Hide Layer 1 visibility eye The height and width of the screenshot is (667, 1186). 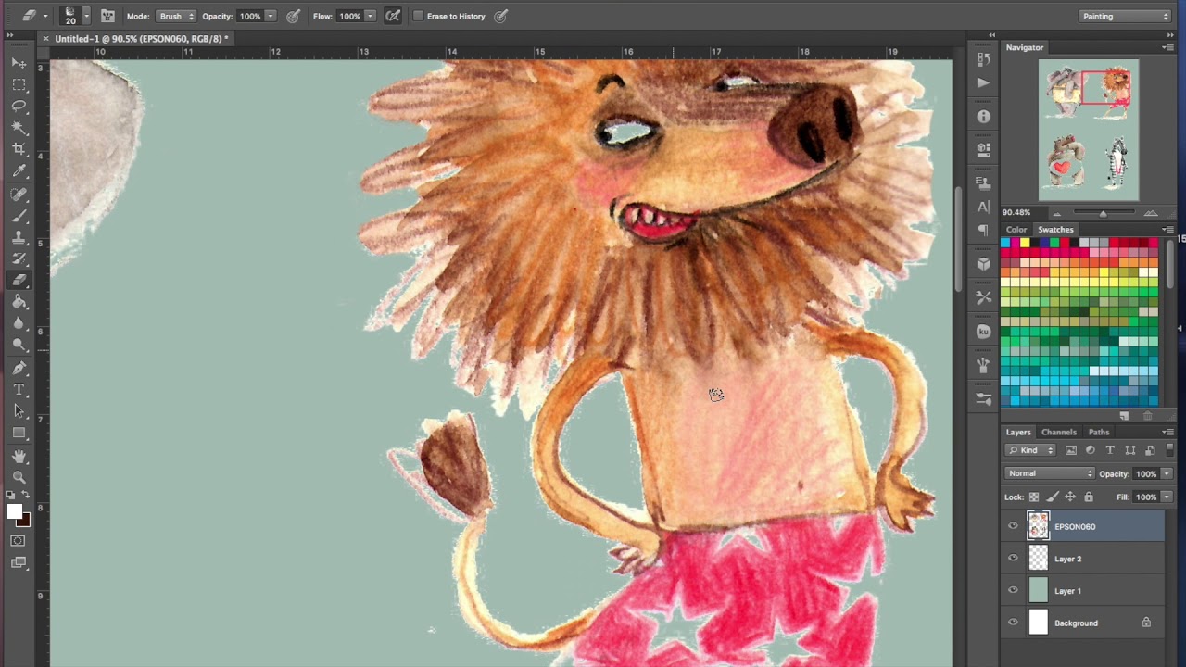pyautogui.click(x=1013, y=590)
